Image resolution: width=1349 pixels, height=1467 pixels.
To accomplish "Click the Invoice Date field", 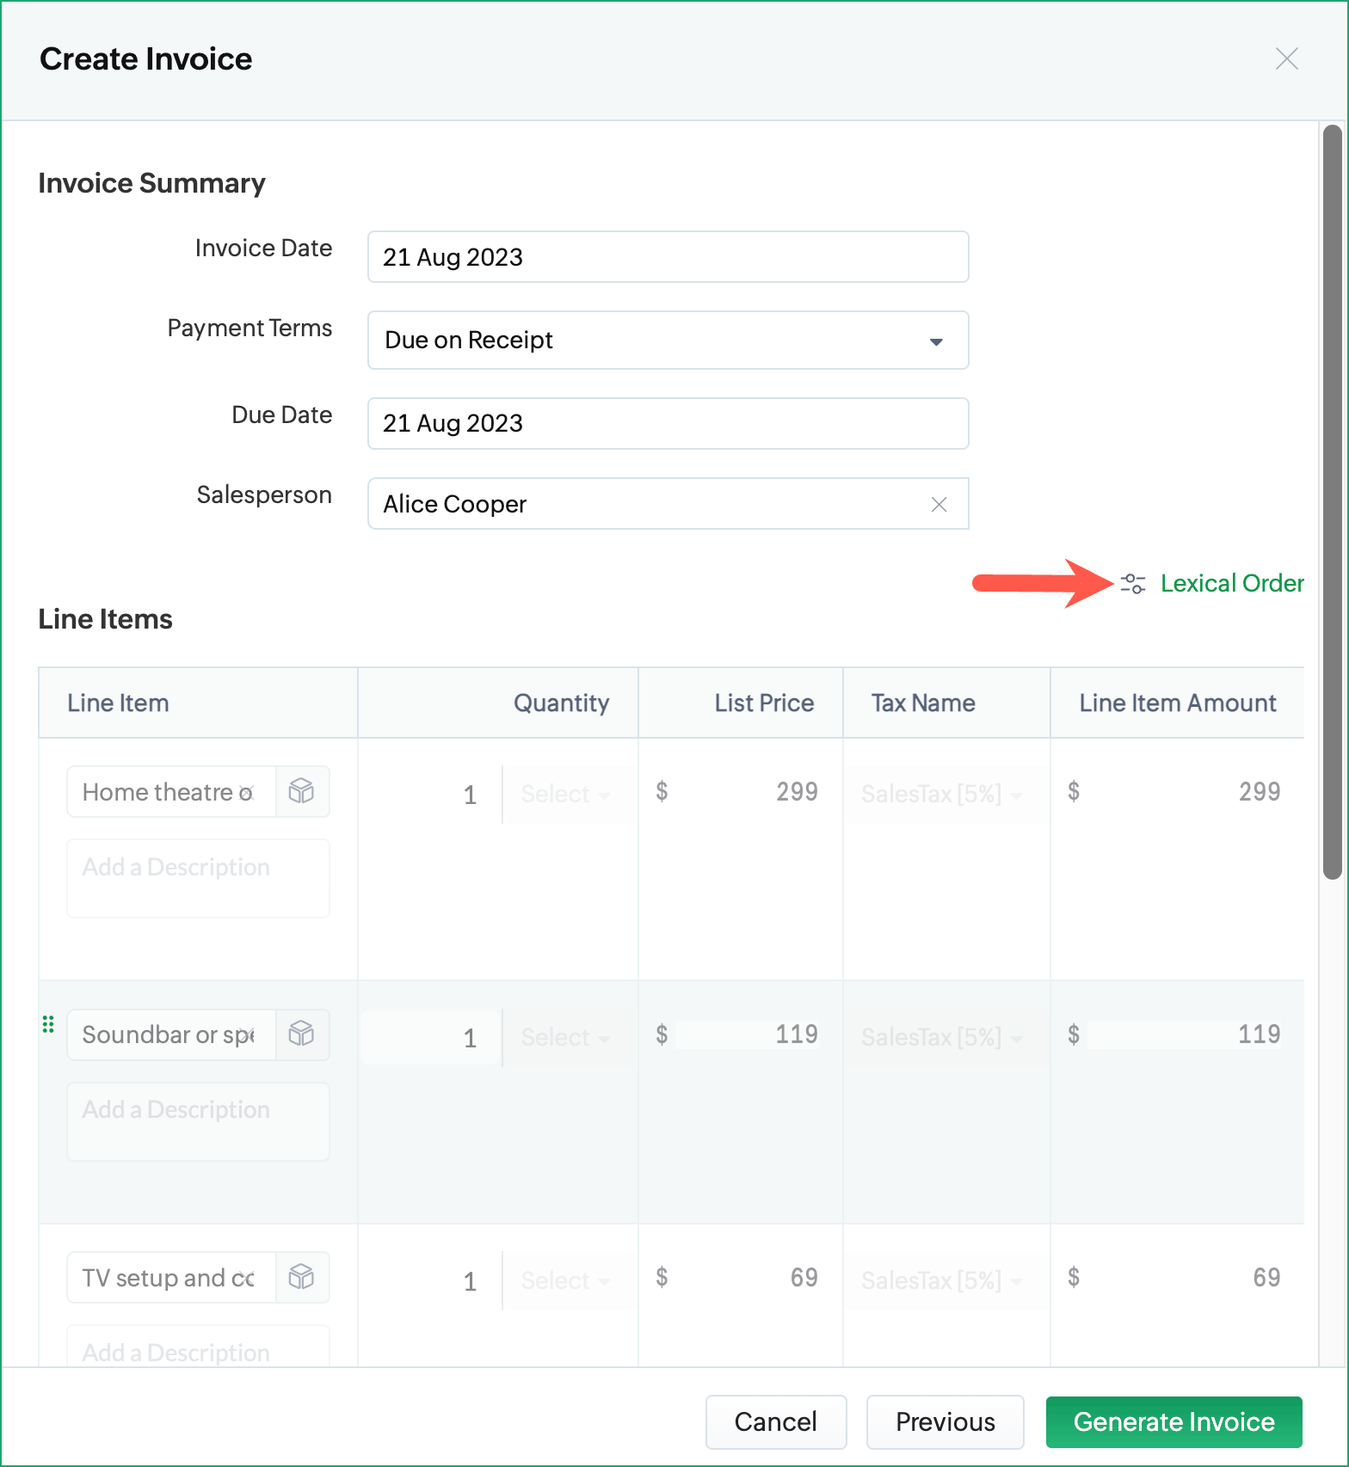I will click(x=668, y=256).
